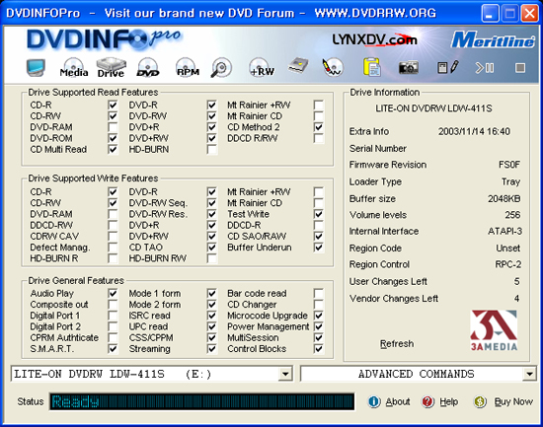Click the About info icon
Viewport: 543px width, 427px height.
[x=374, y=401]
